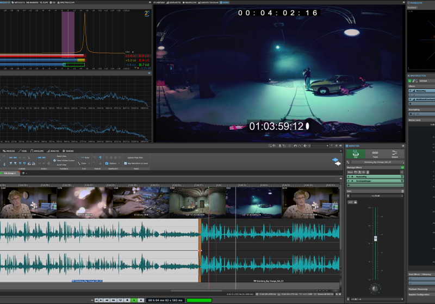Click the Stop button in transport bar
Screen dimensions: 435x304
pos(127,300)
